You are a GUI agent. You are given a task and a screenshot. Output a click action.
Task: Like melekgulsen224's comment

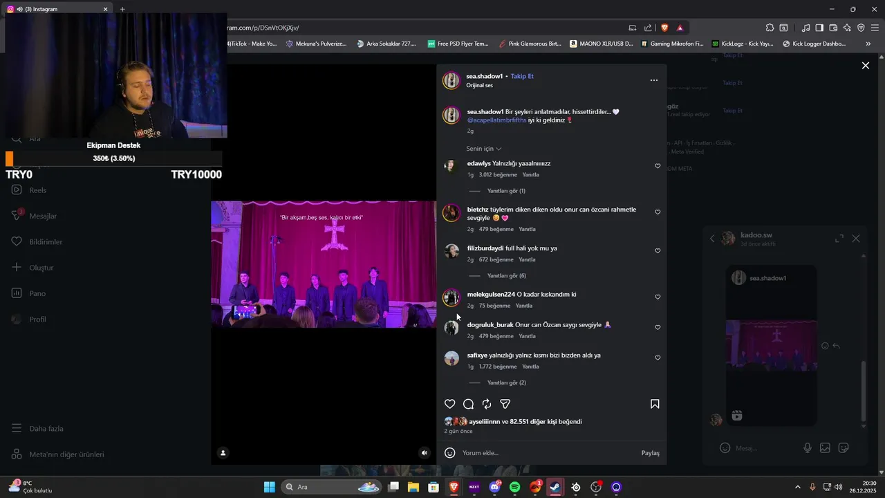(x=658, y=297)
